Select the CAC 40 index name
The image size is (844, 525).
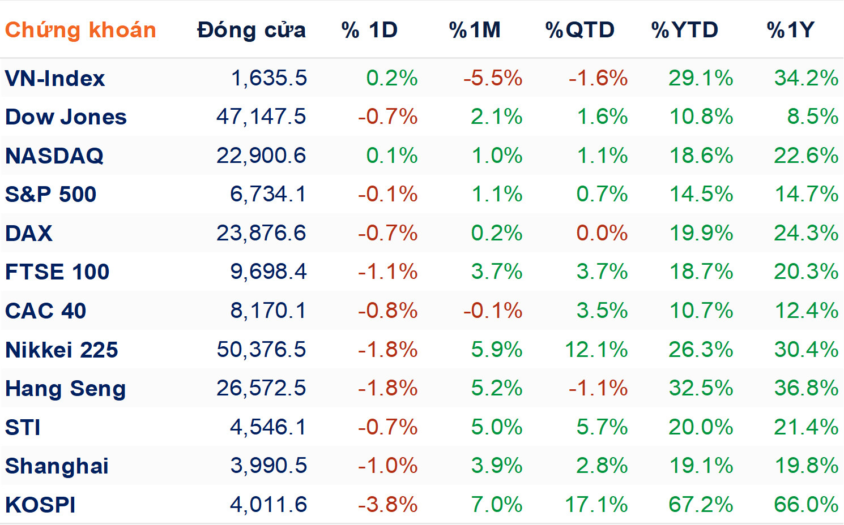point(45,311)
